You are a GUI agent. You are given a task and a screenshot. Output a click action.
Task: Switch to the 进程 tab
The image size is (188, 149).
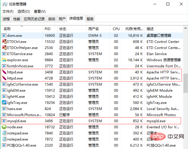click(6, 19)
